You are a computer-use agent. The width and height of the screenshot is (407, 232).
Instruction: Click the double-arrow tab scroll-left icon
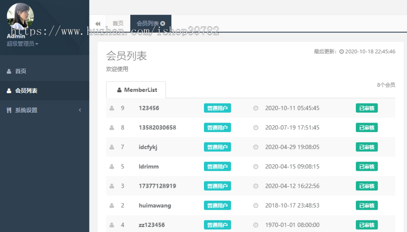point(98,24)
